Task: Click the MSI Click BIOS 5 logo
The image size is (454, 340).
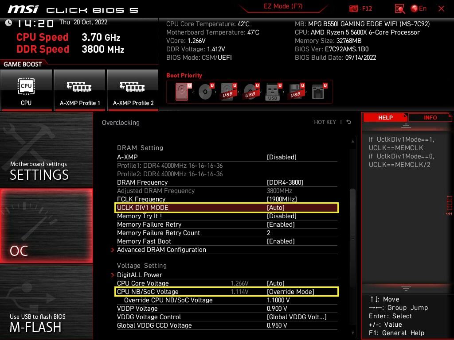Action: click(x=73, y=10)
